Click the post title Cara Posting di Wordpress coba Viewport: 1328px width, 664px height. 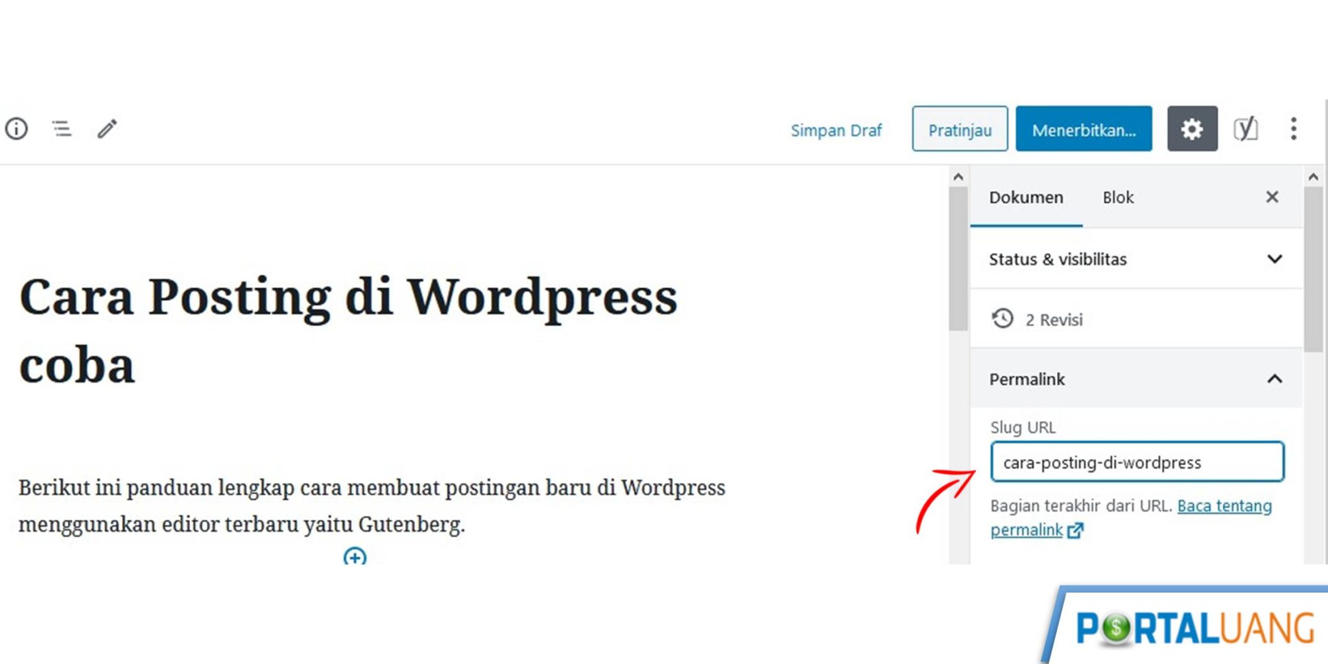348,331
